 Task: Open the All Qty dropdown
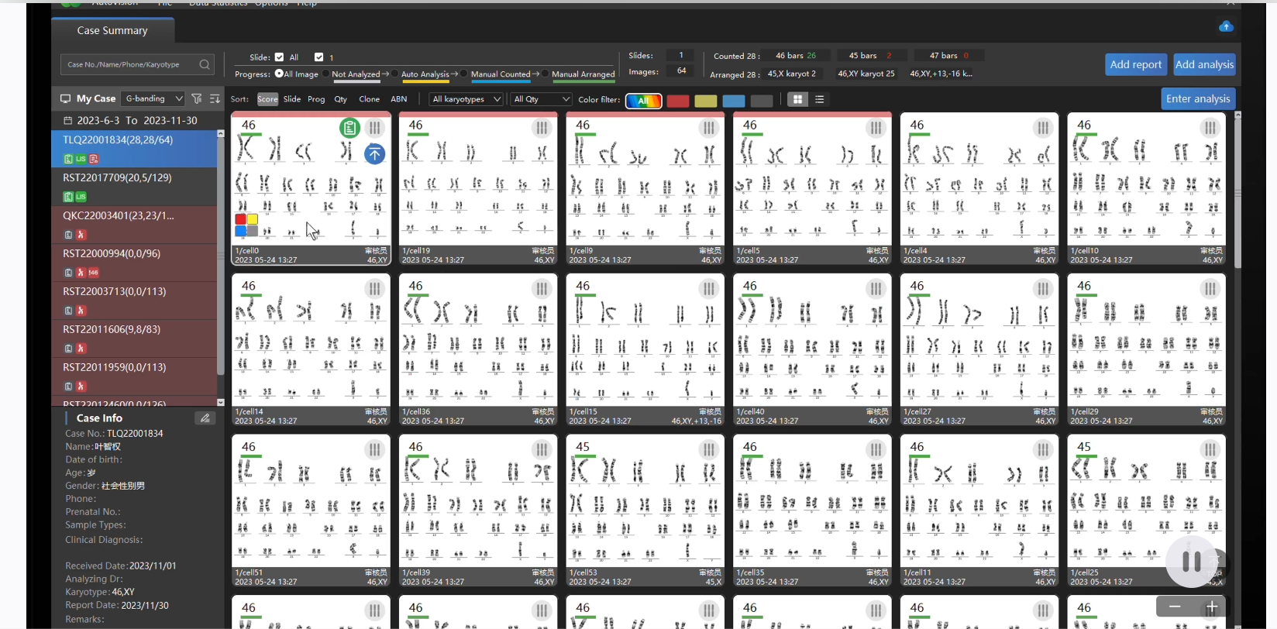pos(541,99)
